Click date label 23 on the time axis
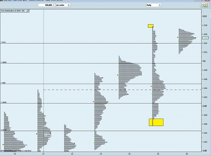The width and height of the screenshot is (211, 156). pos(101,154)
